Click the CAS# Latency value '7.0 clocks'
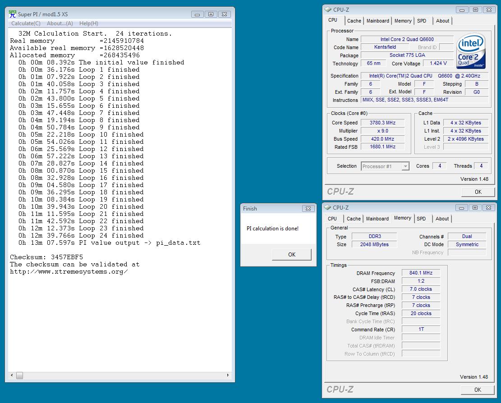Image resolution: width=501 pixels, height=403 pixels. click(421, 289)
